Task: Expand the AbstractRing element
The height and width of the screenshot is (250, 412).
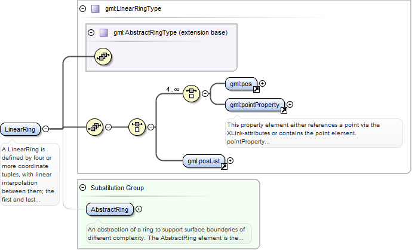Action: (x=139, y=209)
